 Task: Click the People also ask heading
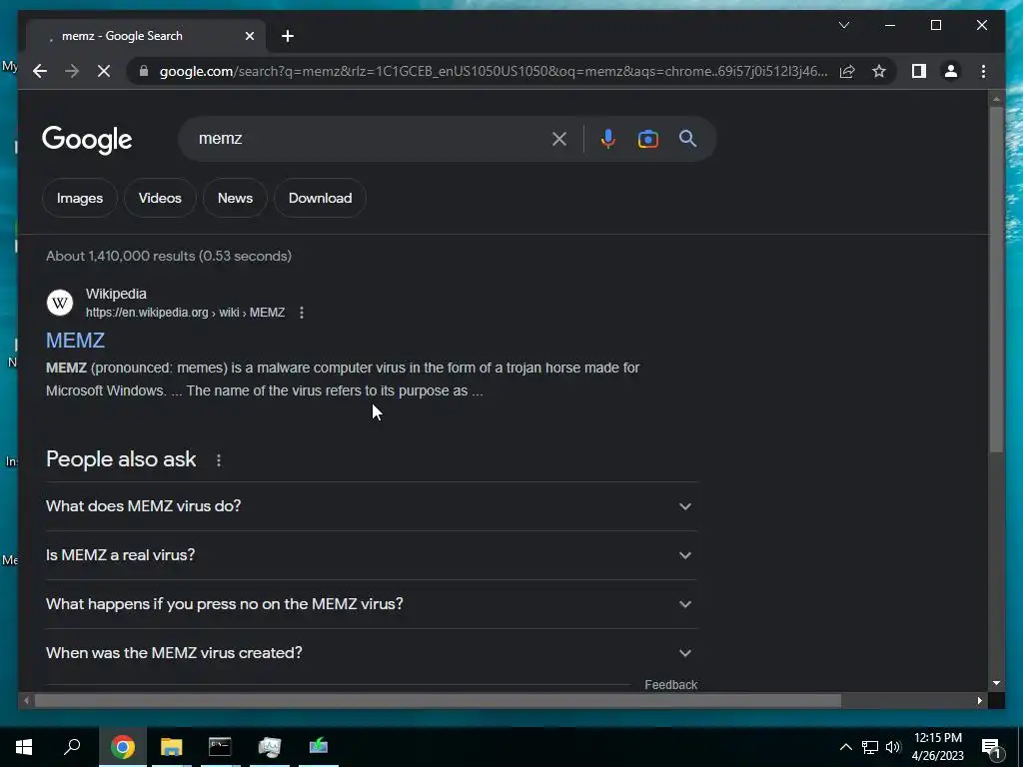tap(121, 459)
